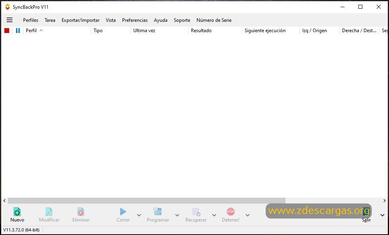Run the profile with Correr
This screenshot has width=389, height=235.
coord(123,215)
